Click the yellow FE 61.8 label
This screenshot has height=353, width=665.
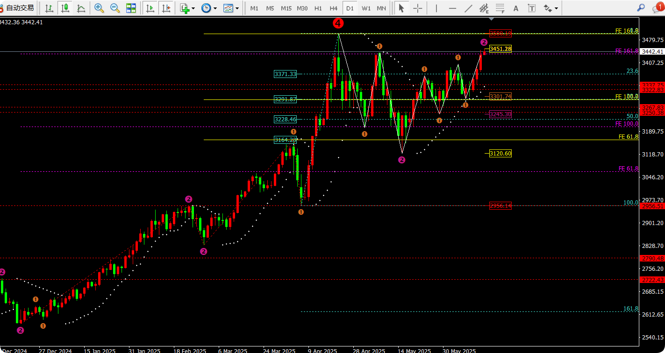click(629, 137)
